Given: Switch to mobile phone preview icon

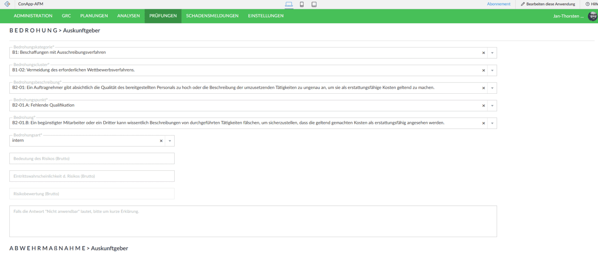Looking at the screenshot, I should click(302, 4).
